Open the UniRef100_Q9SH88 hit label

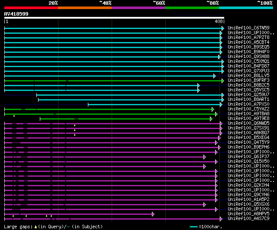(x=248, y=57)
